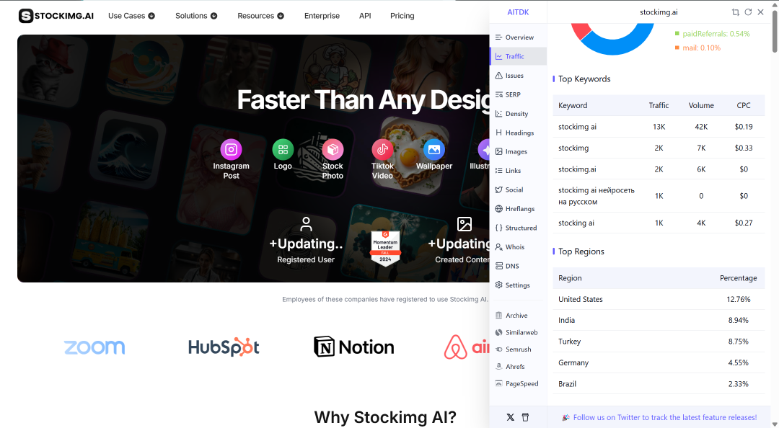Image resolution: width=779 pixels, height=428 pixels.
Task: Click the paidReferrals legend entry
Action: (x=712, y=34)
